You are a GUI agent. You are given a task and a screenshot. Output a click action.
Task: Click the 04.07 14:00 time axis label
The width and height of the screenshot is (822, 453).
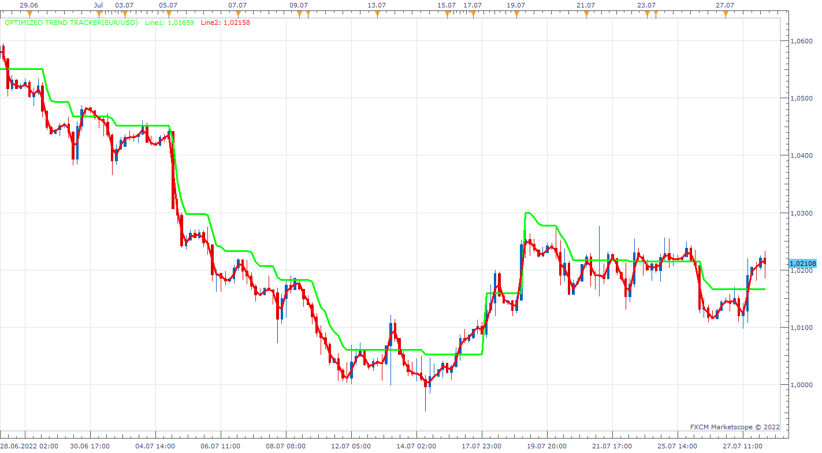pos(155,446)
